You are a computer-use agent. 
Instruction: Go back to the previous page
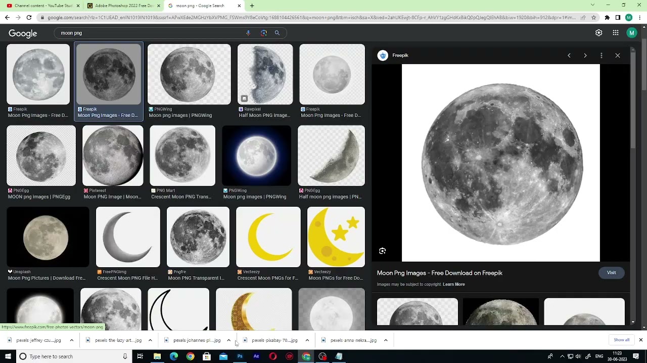tap(7, 17)
